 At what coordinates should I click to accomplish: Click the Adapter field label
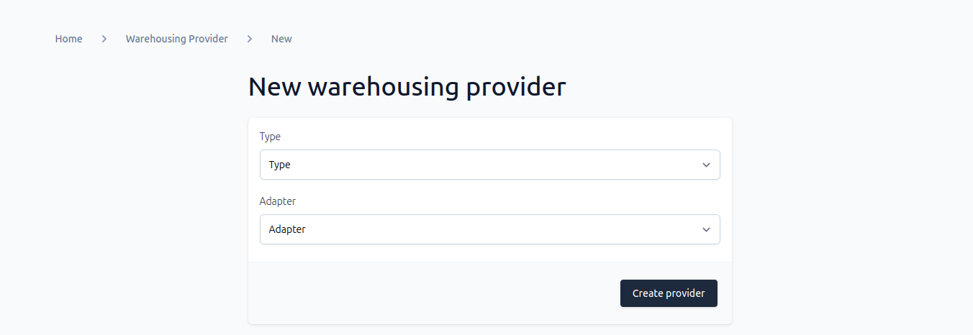278,201
